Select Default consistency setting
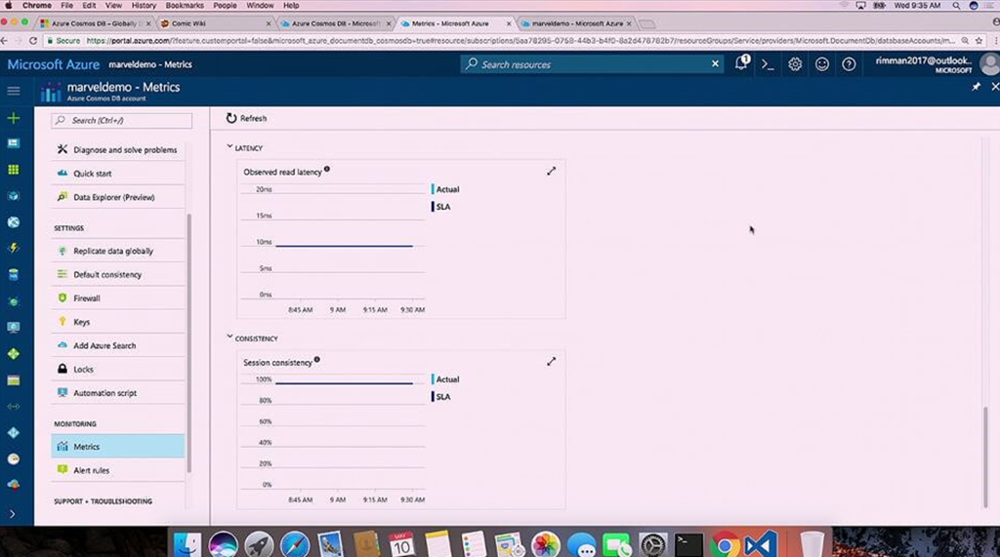Screen dimensions: 1000x557 (x=118, y=275)
